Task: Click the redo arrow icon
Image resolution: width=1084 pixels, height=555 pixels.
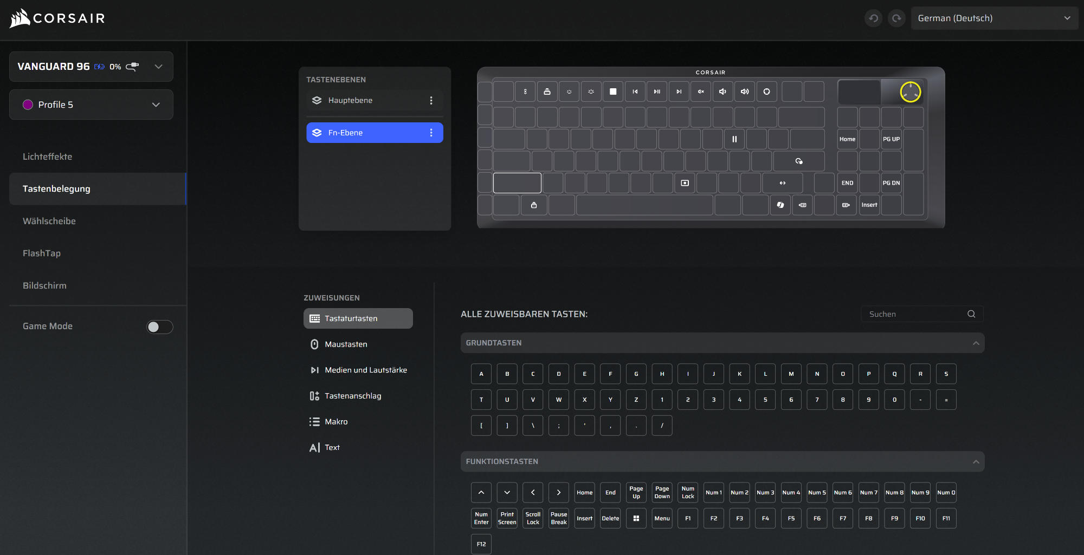Action: (x=897, y=18)
